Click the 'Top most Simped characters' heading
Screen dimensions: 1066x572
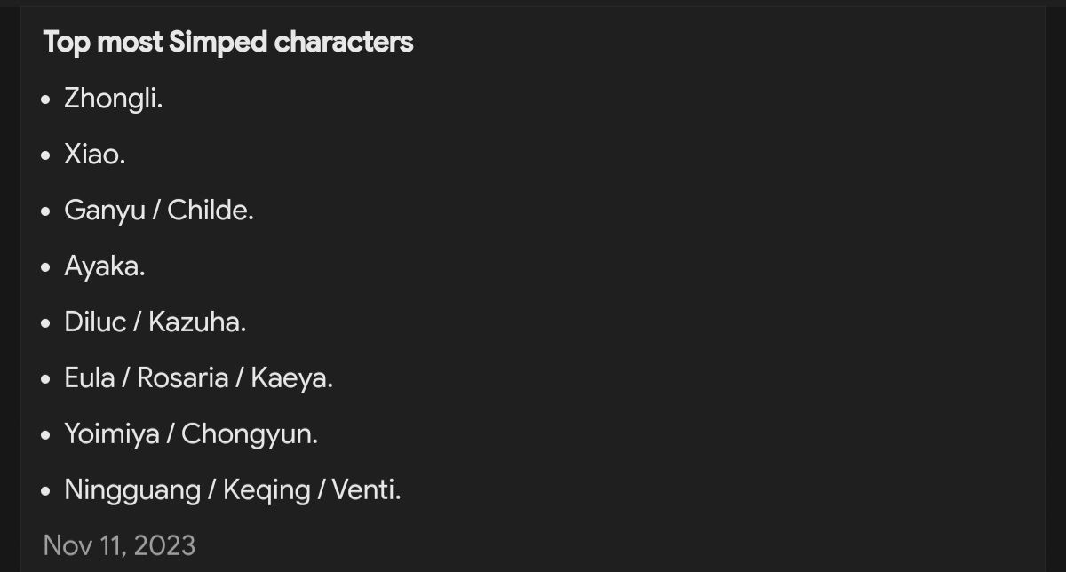coord(228,42)
